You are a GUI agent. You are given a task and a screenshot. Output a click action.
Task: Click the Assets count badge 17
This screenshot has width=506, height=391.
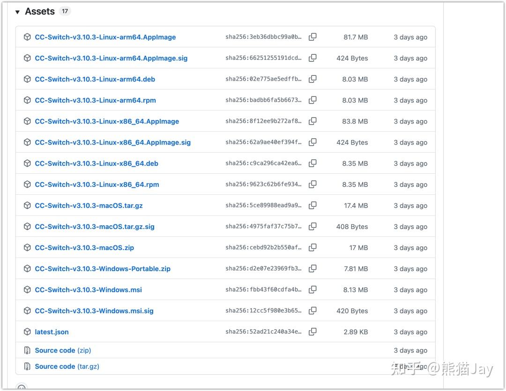(65, 12)
